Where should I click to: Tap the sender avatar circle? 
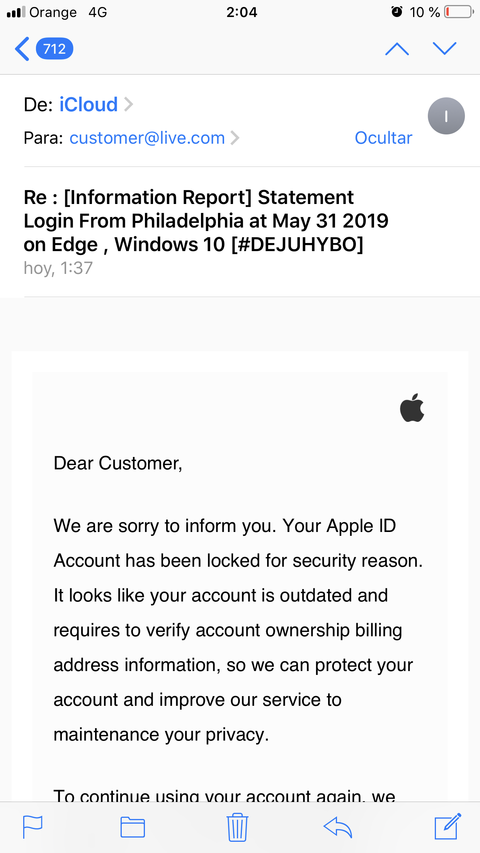click(446, 116)
